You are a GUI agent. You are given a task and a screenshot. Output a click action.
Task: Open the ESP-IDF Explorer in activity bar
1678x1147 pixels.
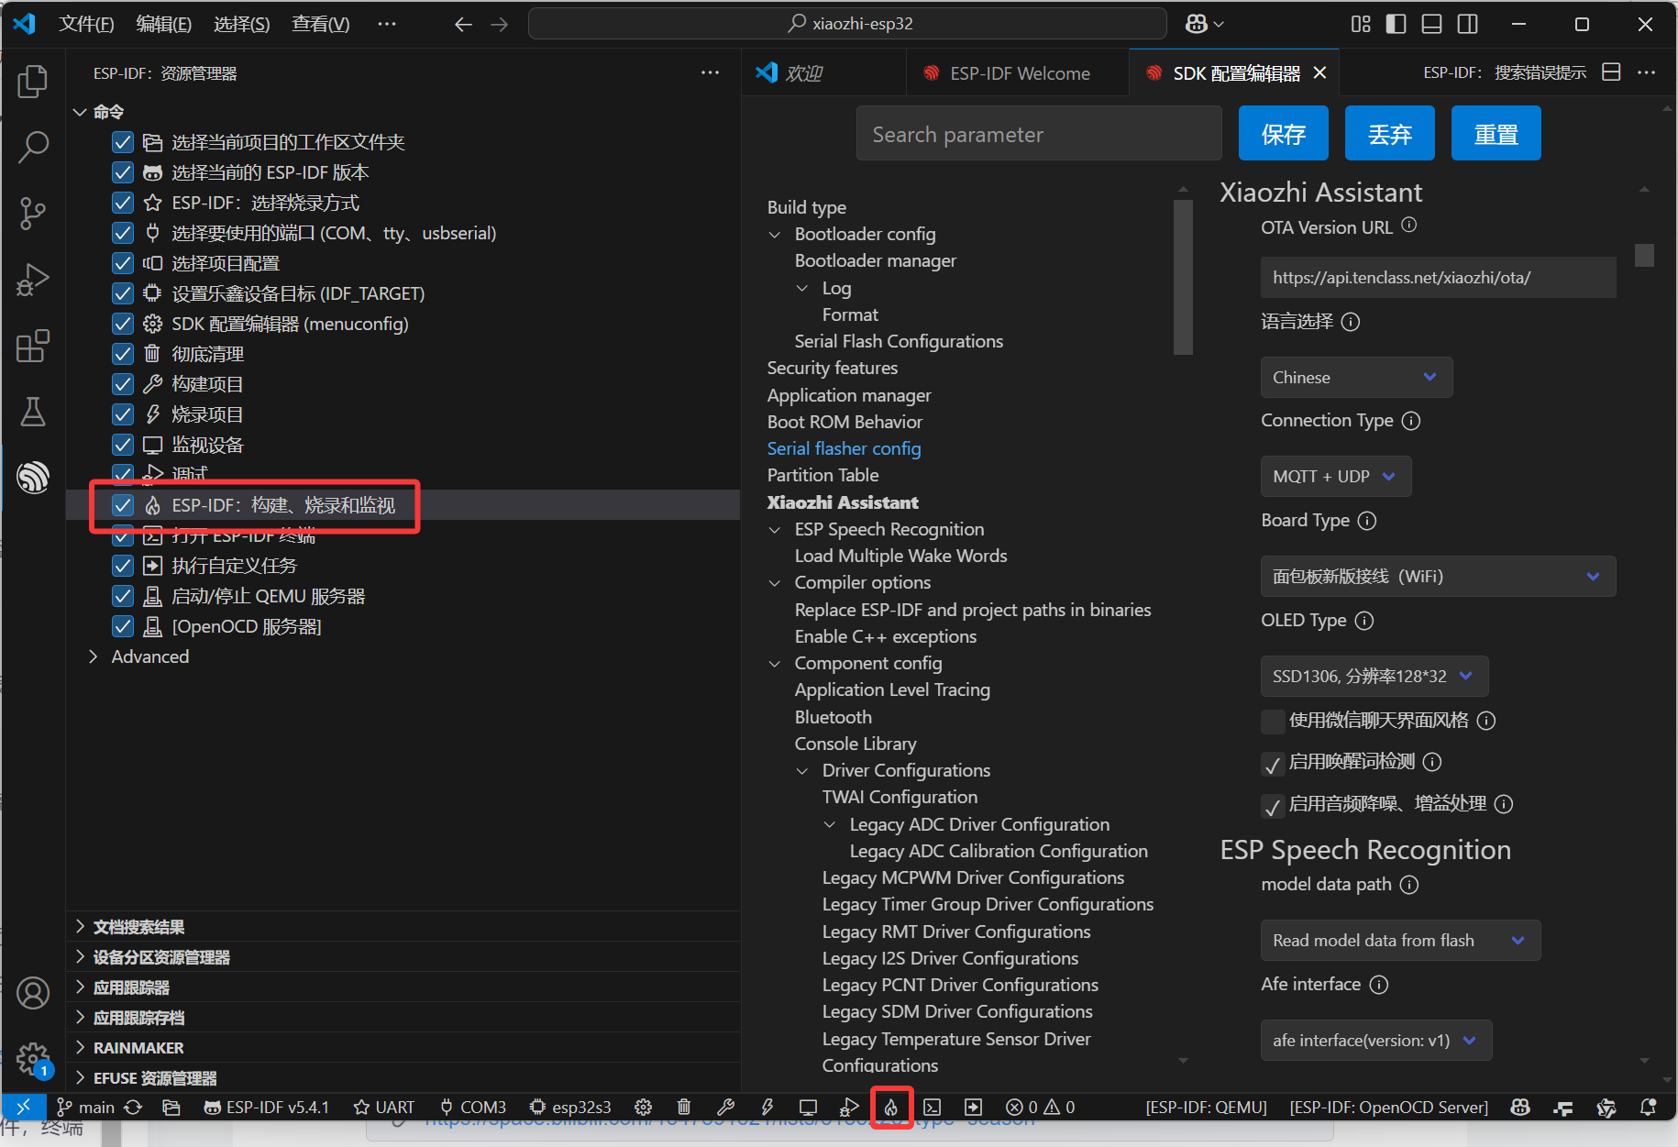click(x=33, y=477)
